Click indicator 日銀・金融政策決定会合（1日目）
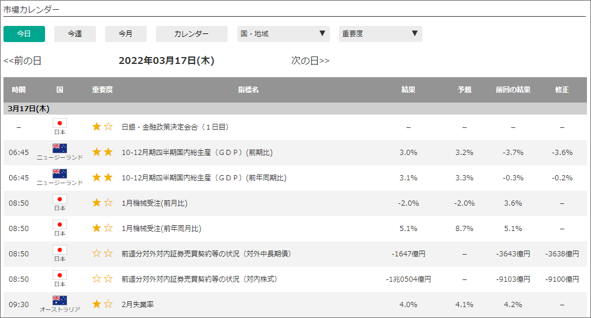 [x=175, y=127]
